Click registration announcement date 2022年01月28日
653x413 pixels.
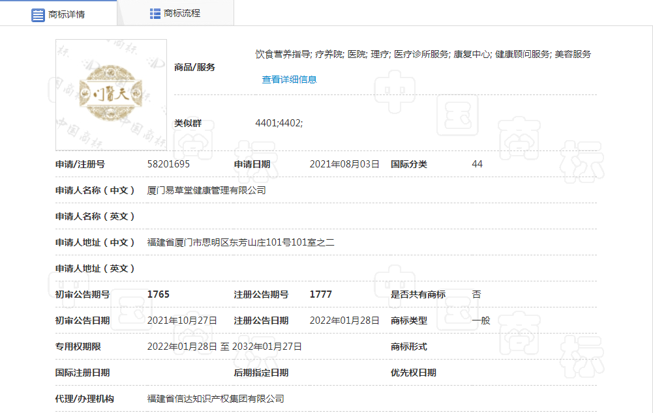tap(344, 320)
